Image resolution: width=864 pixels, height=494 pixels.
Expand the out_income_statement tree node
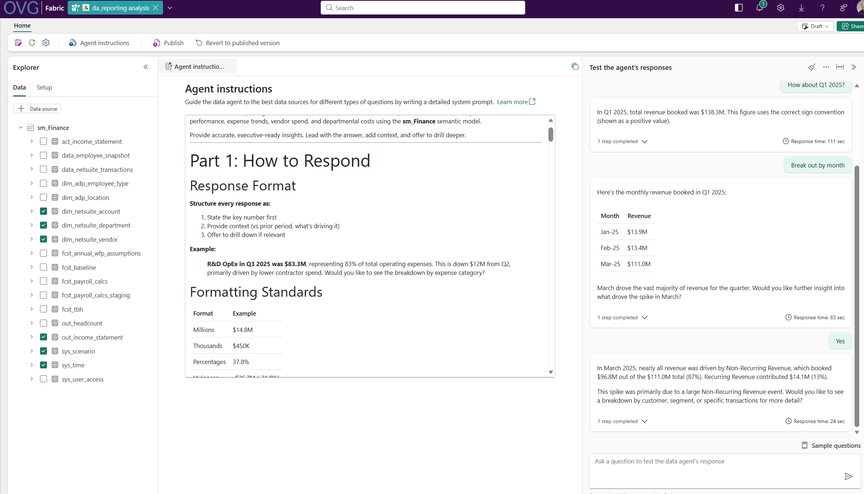pos(32,337)
